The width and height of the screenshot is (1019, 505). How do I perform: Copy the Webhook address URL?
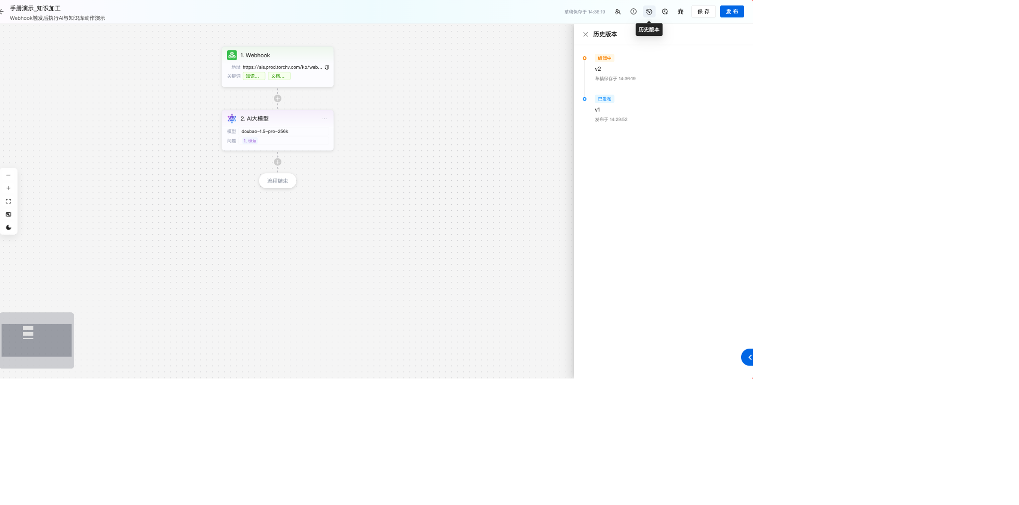coord(327,67)
